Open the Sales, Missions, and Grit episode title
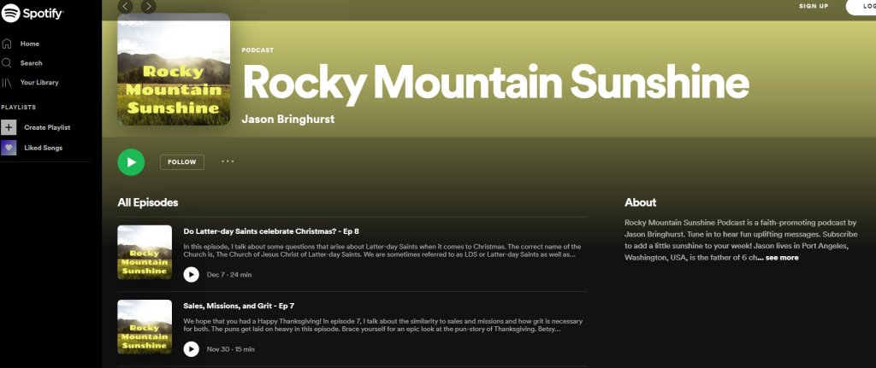This screenshot has width=876, height=368. point(239,305)
